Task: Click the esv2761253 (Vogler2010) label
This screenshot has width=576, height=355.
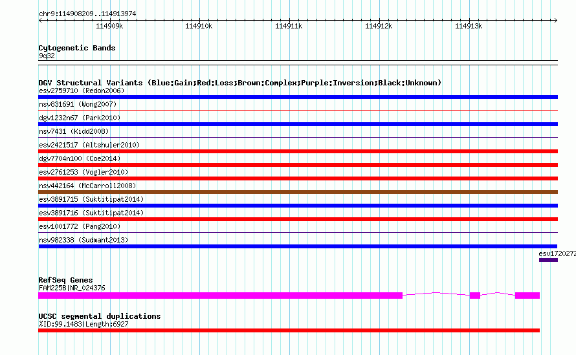Action: click(83, 172)
